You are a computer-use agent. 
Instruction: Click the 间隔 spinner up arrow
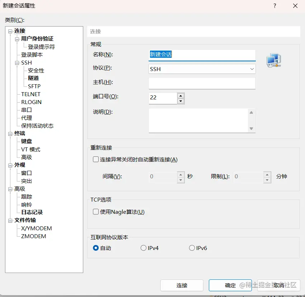point(181,175)
